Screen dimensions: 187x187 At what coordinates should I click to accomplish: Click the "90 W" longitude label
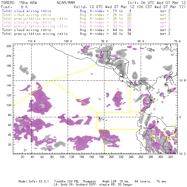pos(104,41)
